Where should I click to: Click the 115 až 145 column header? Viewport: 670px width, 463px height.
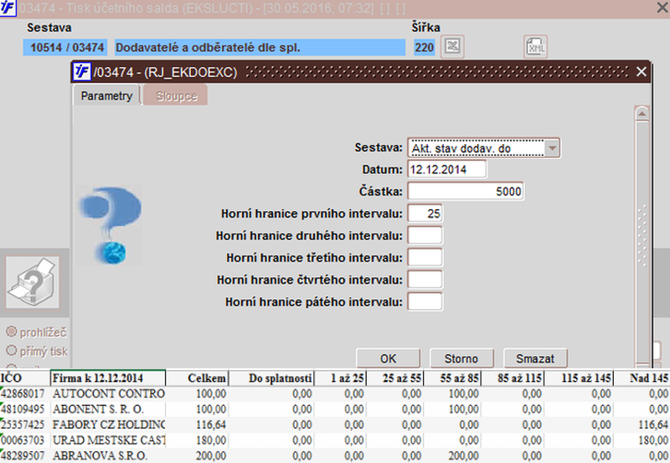579,378
